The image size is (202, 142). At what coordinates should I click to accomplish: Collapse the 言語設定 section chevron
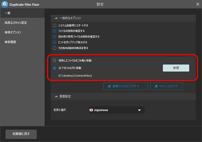click(x=56, y=96)
